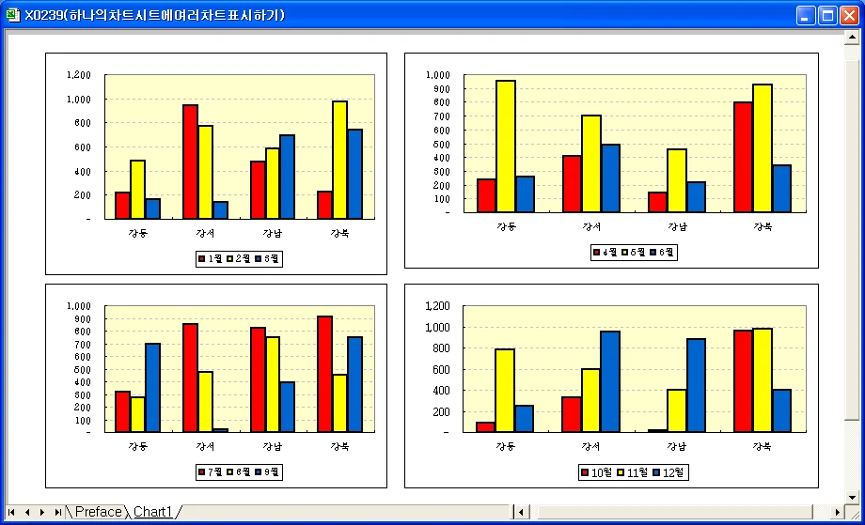This screenshot has height=525, width=865.
Task: Select yellow 강동 bar in 10월-12월 chart
Action: [x=505, y=391]
